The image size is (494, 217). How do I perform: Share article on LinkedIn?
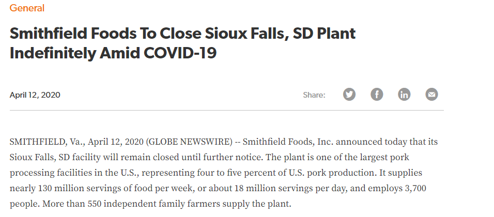click(x=404, y=95)
